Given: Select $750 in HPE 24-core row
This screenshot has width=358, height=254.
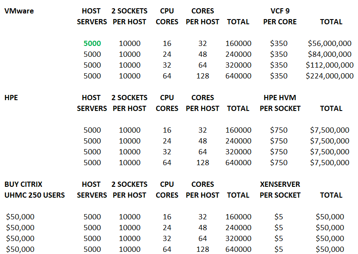Looking at the screenshot, I should pos(278,141).
